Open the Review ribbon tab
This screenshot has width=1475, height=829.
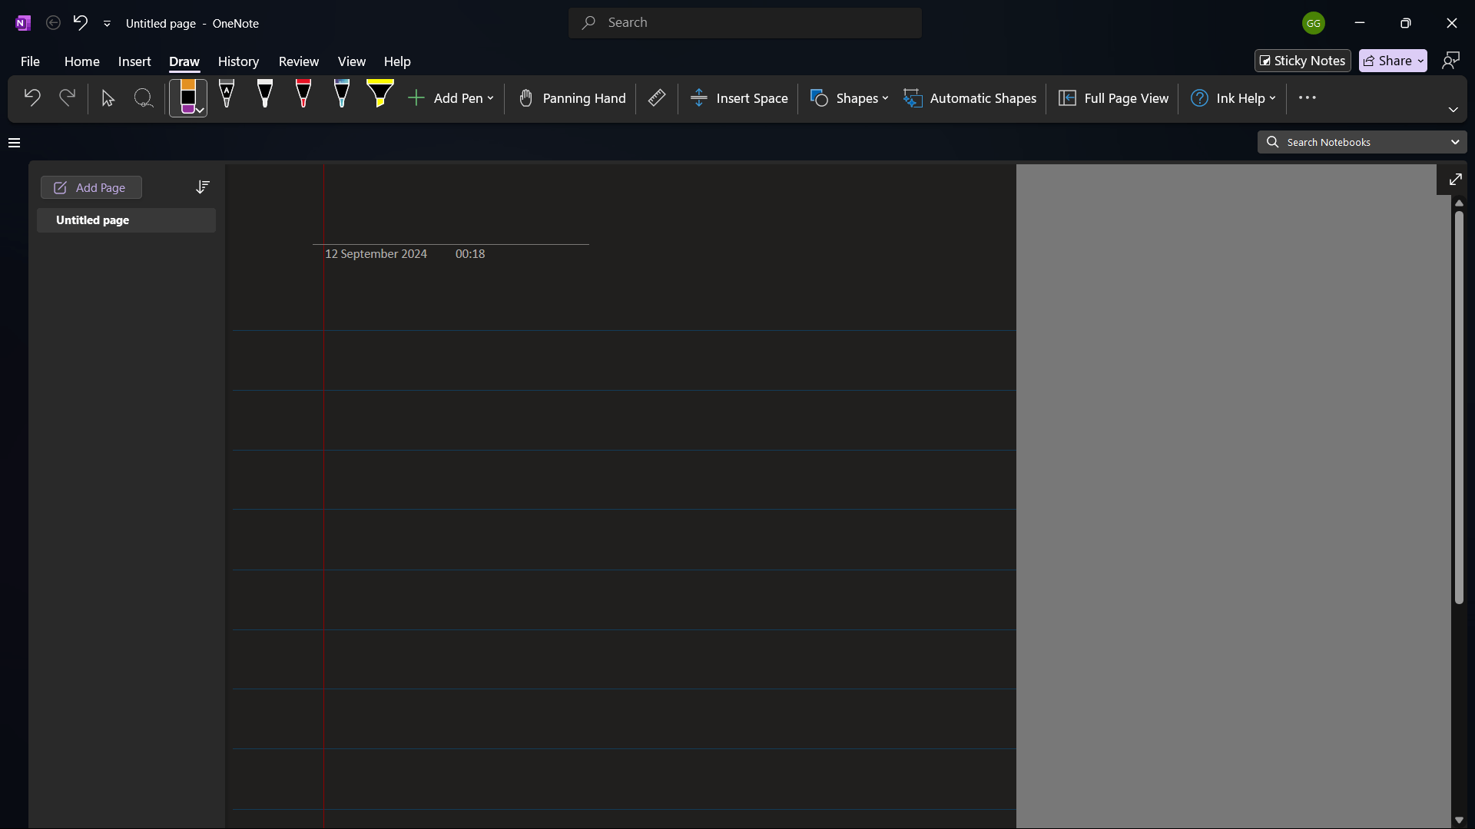pos(298,61)
